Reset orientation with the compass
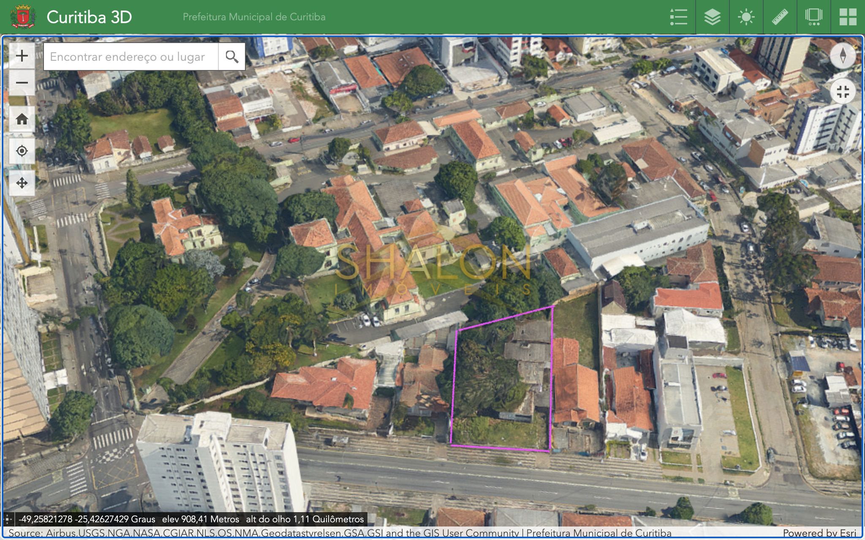865x540 pixels. coord(843,56)
